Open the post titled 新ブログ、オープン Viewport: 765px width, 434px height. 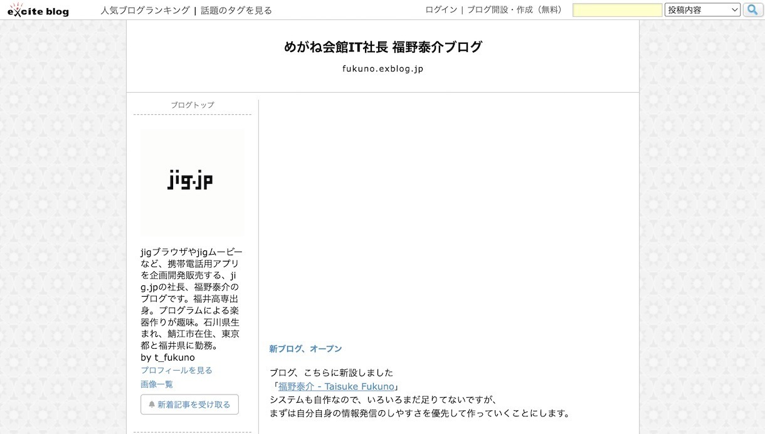tap(305, 349)
